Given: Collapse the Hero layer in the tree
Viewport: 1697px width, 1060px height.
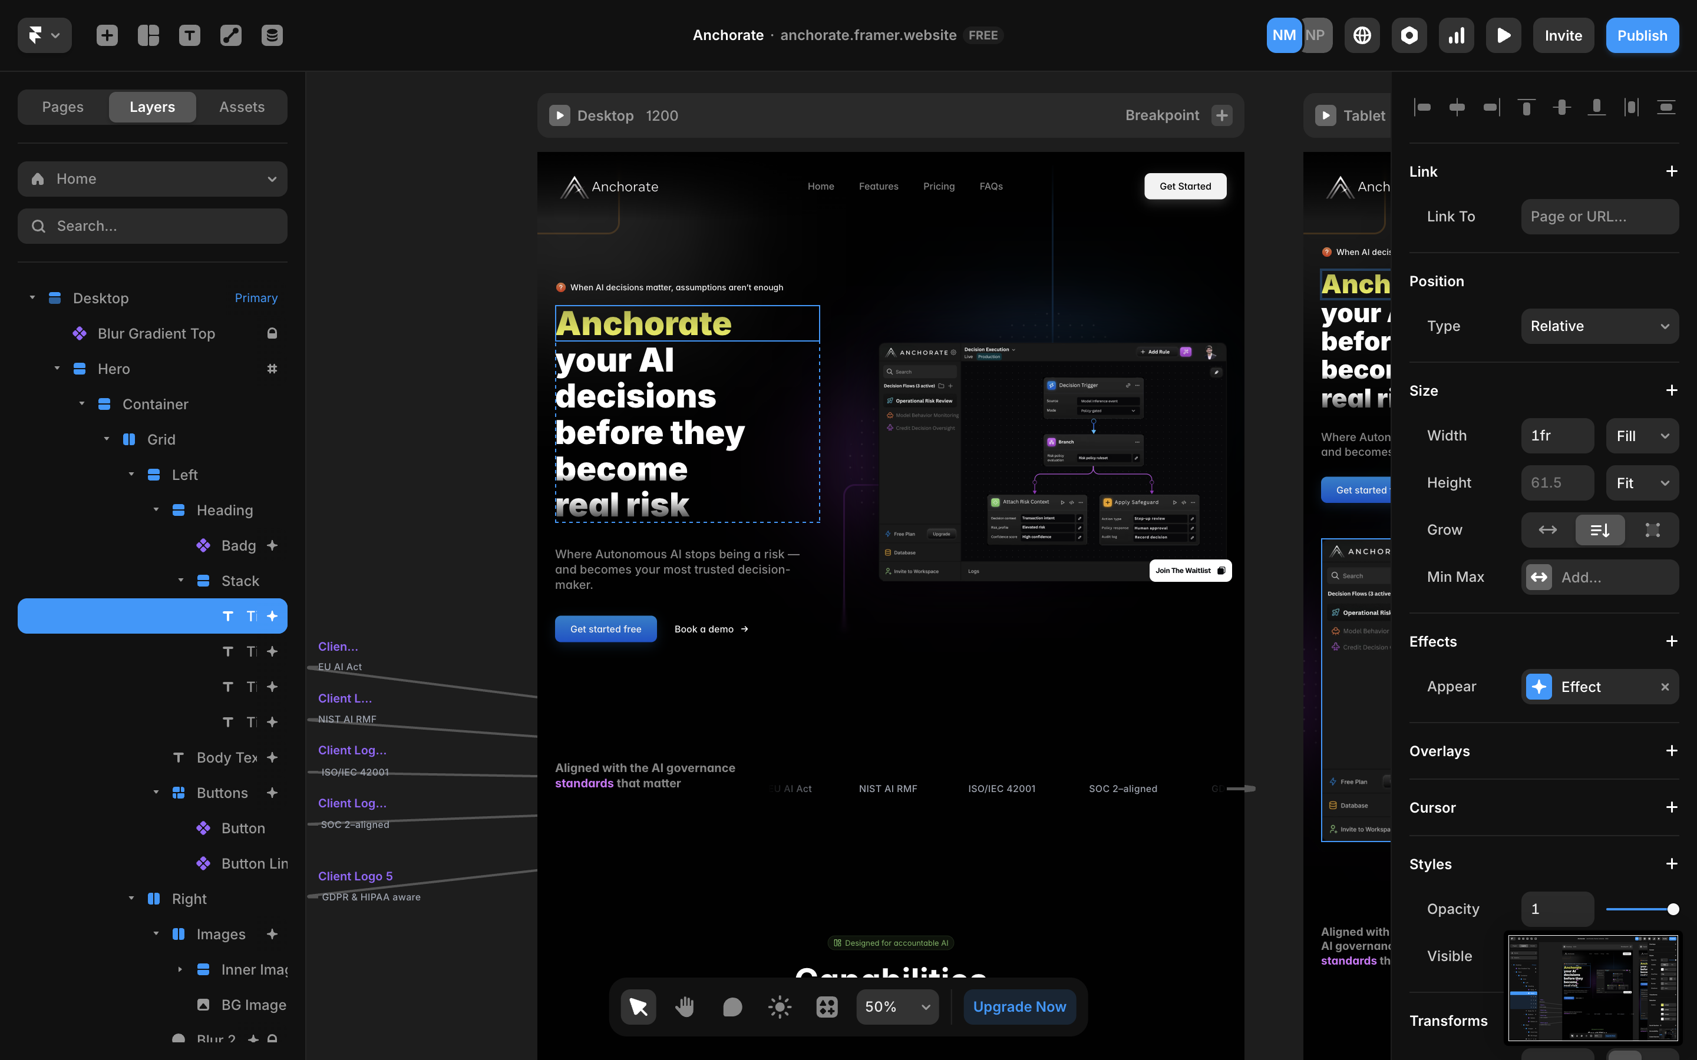Looking at the screenshot, I should 58,369.
